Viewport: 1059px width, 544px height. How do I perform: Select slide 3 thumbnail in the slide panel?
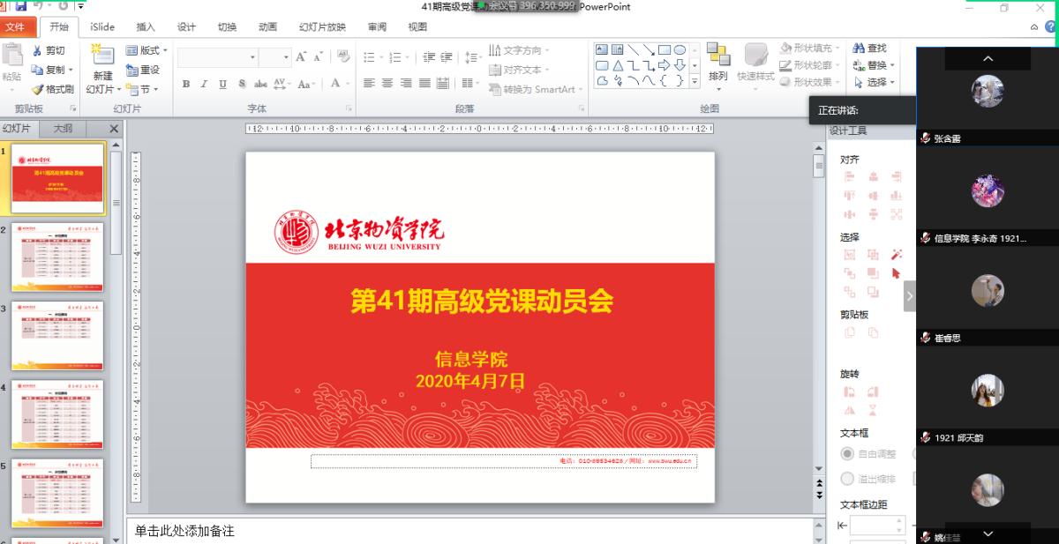(57, 336)
